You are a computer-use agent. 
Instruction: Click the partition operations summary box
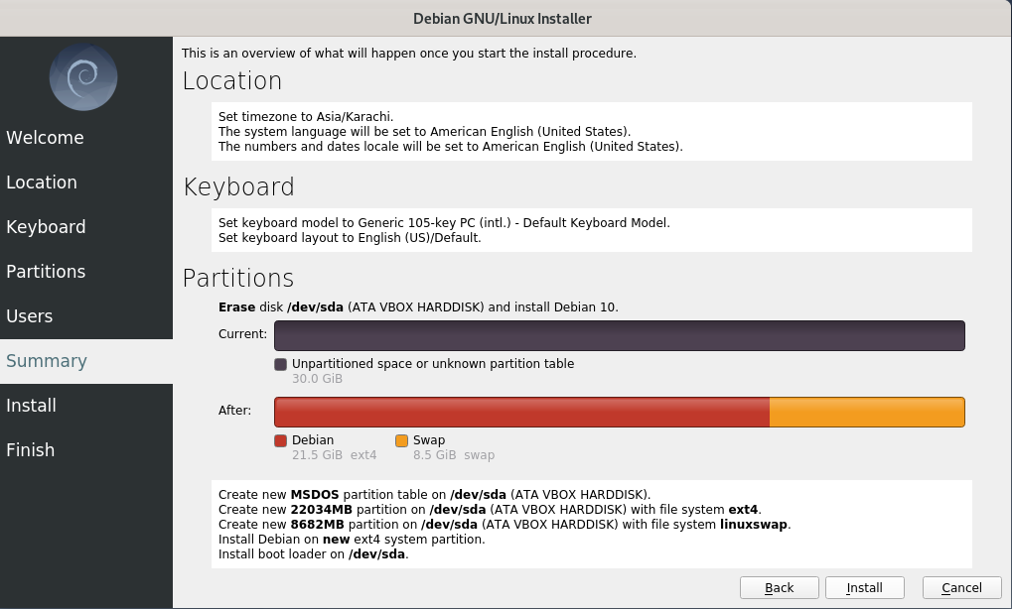click(x=591, y=524)
